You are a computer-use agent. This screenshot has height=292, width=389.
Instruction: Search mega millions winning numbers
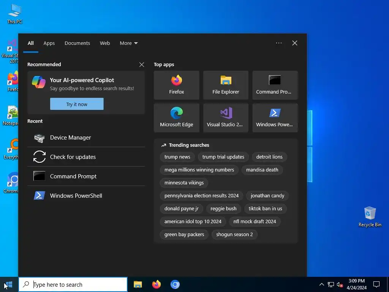[x=199, y=170]
